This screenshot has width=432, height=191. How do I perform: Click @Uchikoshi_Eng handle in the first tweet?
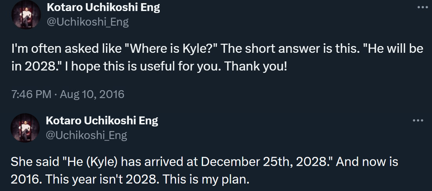[88, 22]
